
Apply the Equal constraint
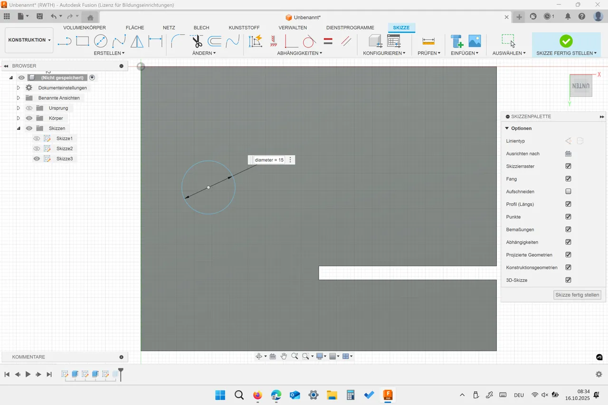pyautogui.click(x=328, y=41)
